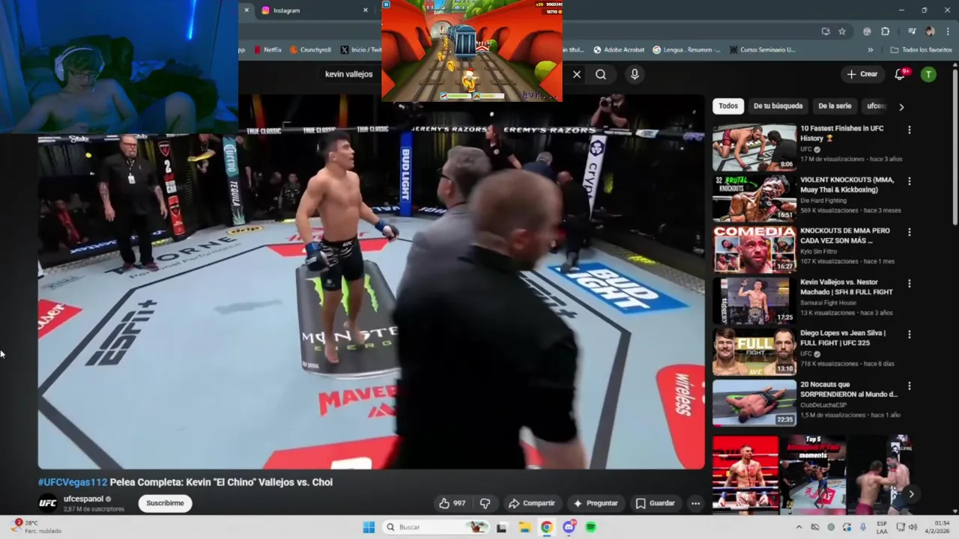Click the Preguntar button
The width and height of the screenshot is (959, 539).
coord(595,503)
